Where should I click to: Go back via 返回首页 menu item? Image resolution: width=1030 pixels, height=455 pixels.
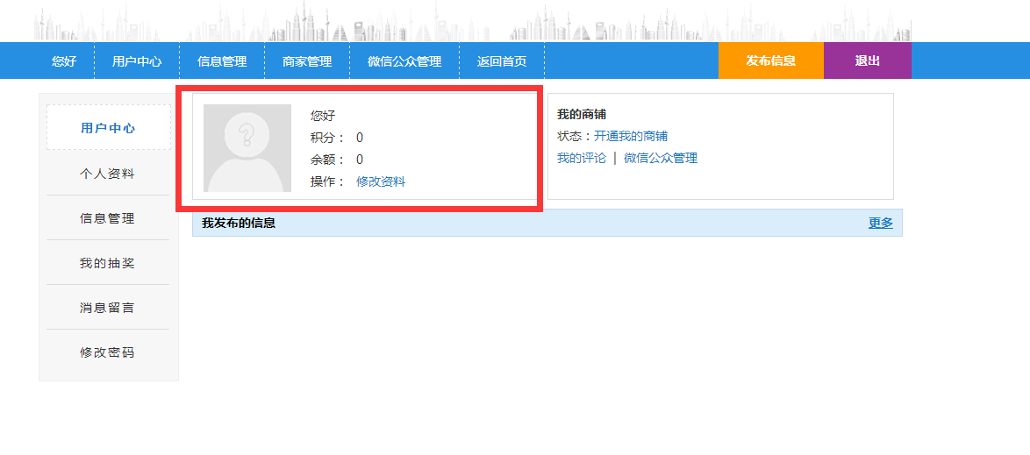point(502,61)
